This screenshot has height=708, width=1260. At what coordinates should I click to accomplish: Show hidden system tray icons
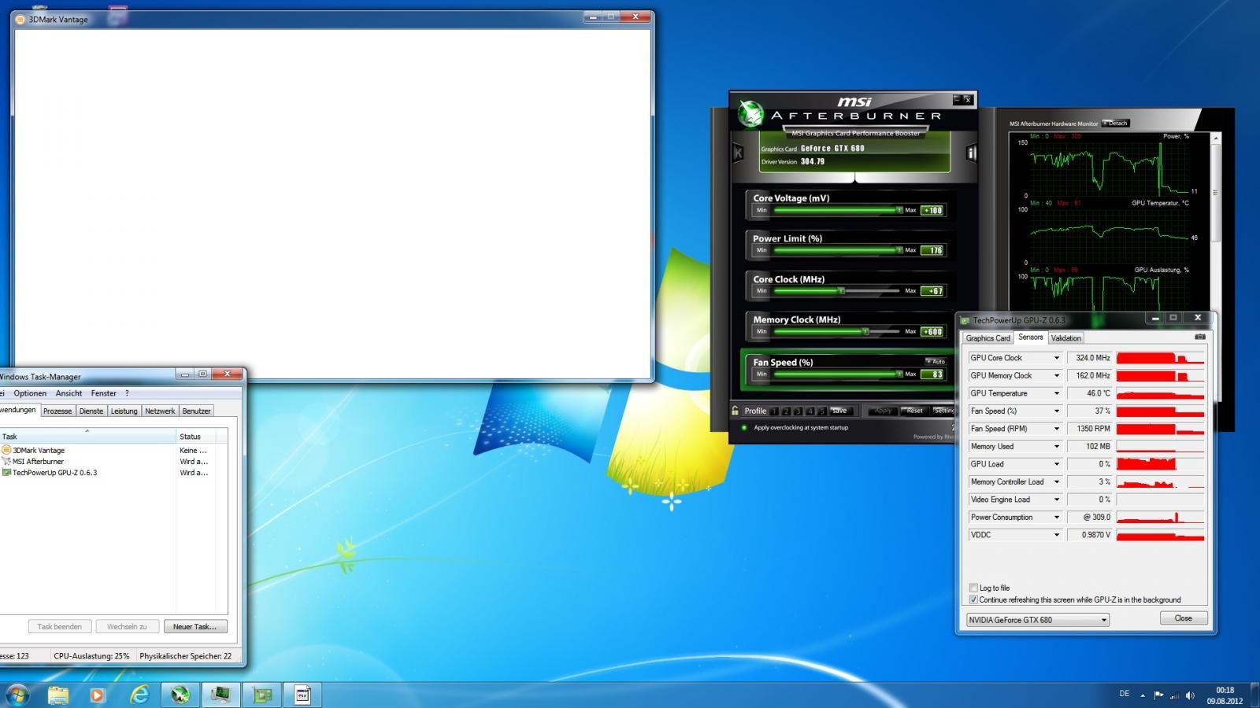(1143, 695)
